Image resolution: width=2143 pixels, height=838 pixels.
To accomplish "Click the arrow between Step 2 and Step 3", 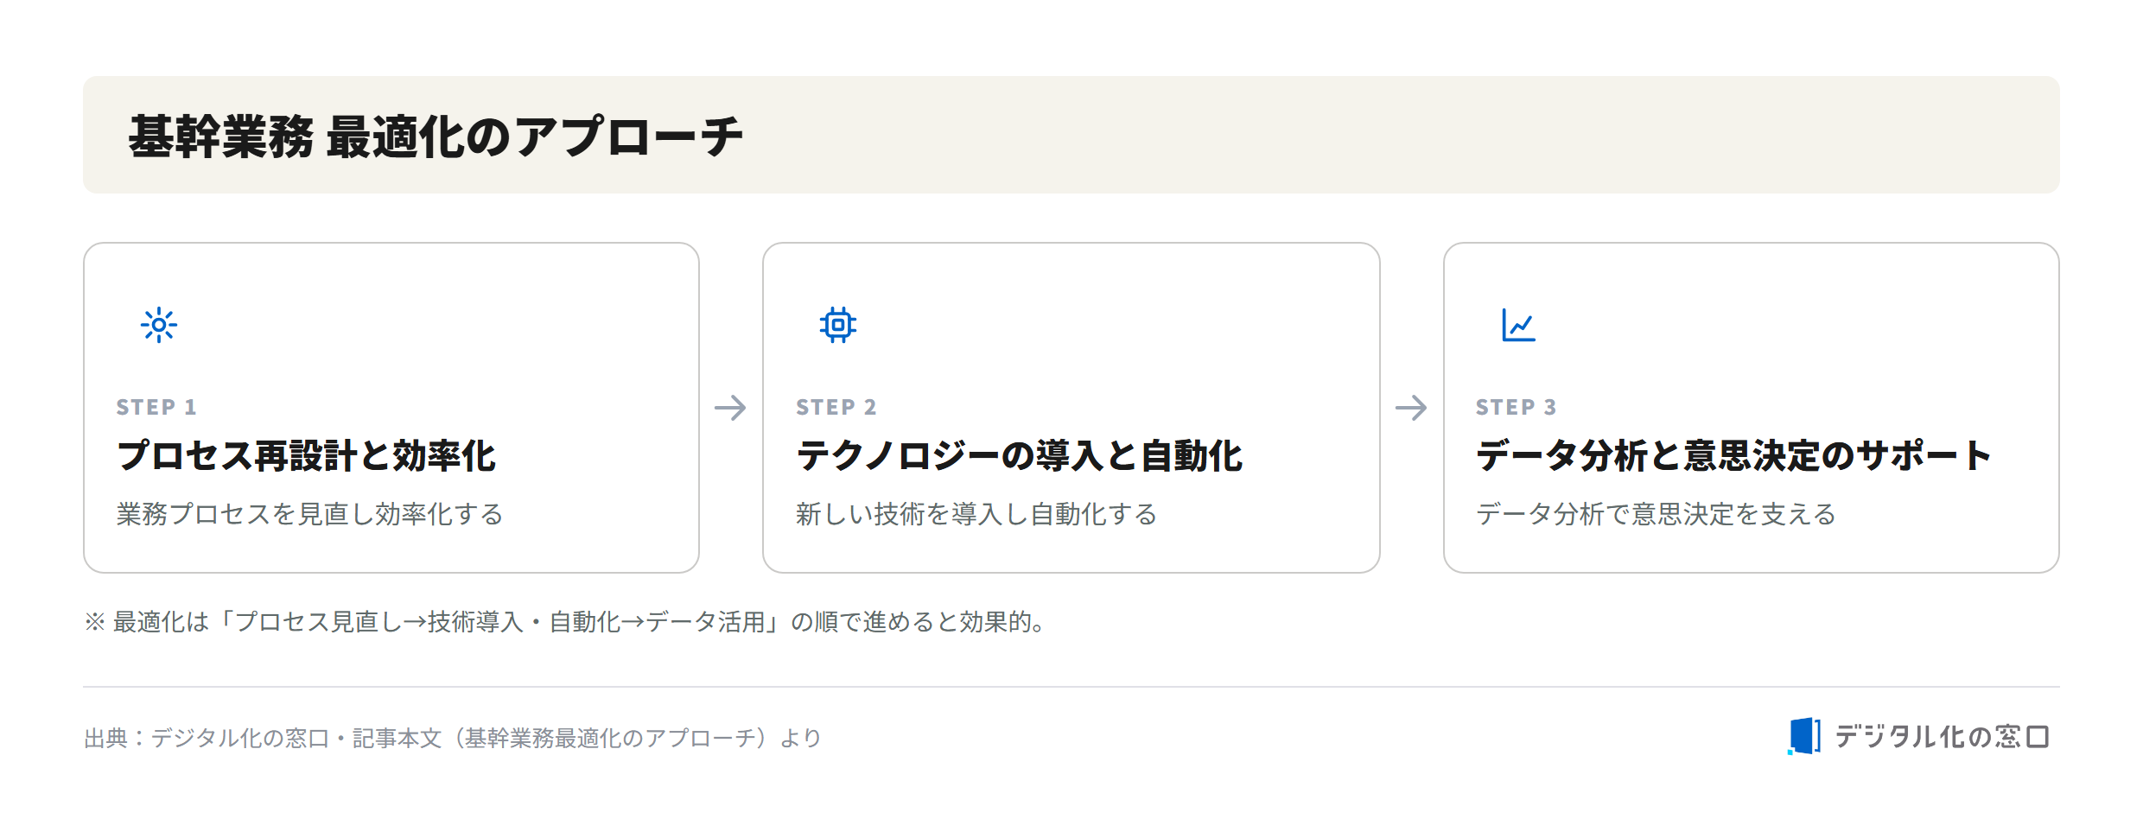I will [x=1411, y=408].
